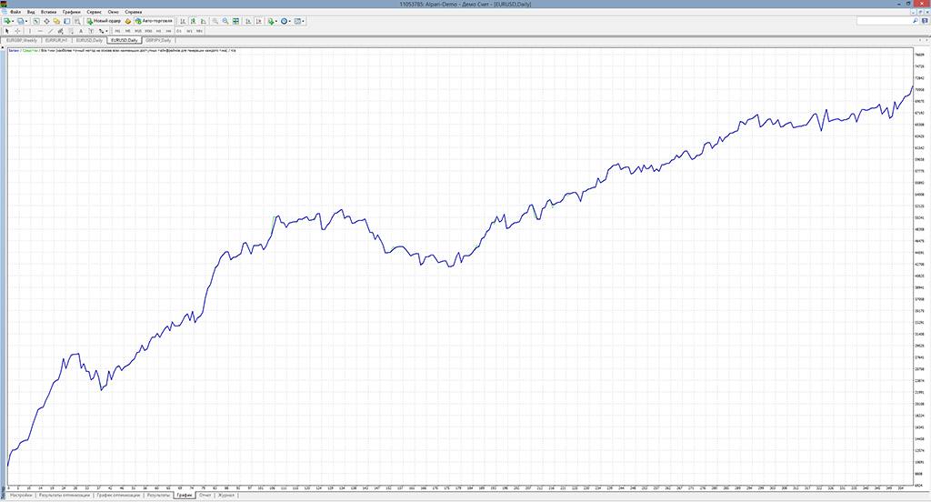The width and height of the screenshot is (931, 502).
Task: Toggle the Data Window crosshair-circle icon
Action: tap(46, 21)
